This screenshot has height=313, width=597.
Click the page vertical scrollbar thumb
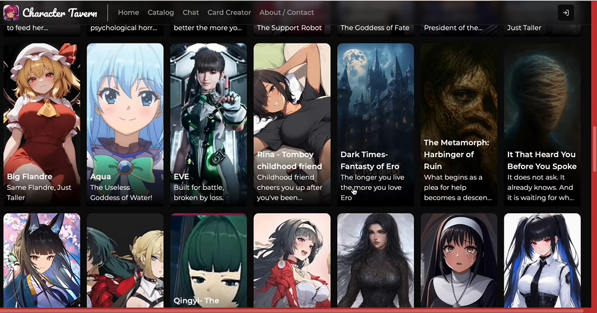(x=593, y=149)
